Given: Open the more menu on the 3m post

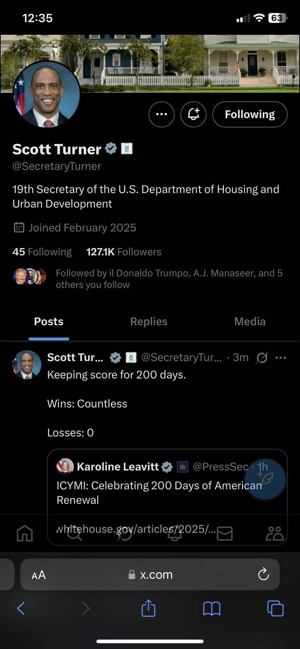Looking at the screenshot, I should pyautogui.click(x=281, y=358).
